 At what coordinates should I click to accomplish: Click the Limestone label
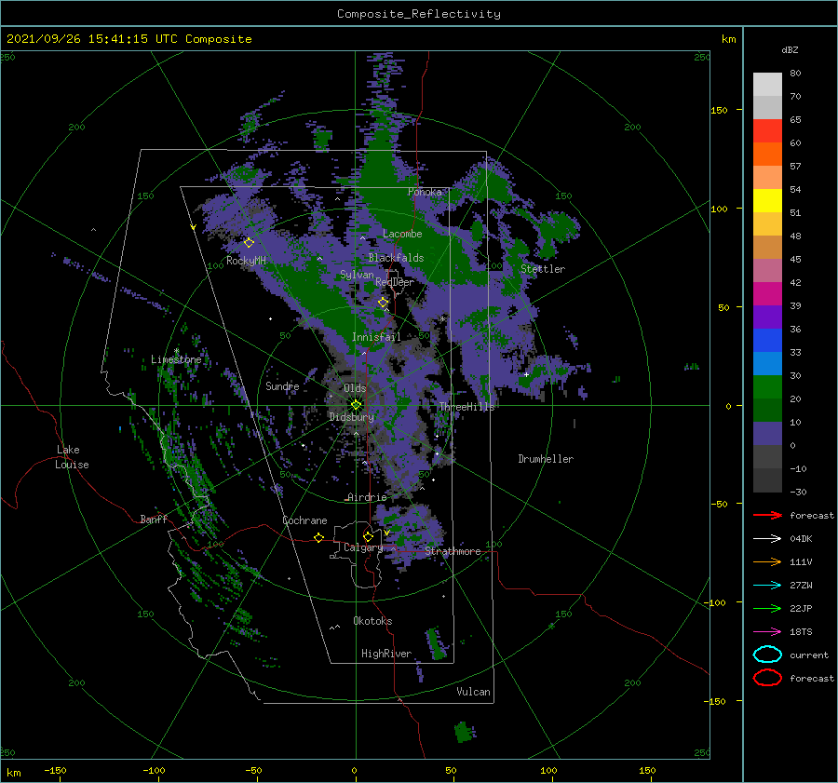[x=176, y=359]
